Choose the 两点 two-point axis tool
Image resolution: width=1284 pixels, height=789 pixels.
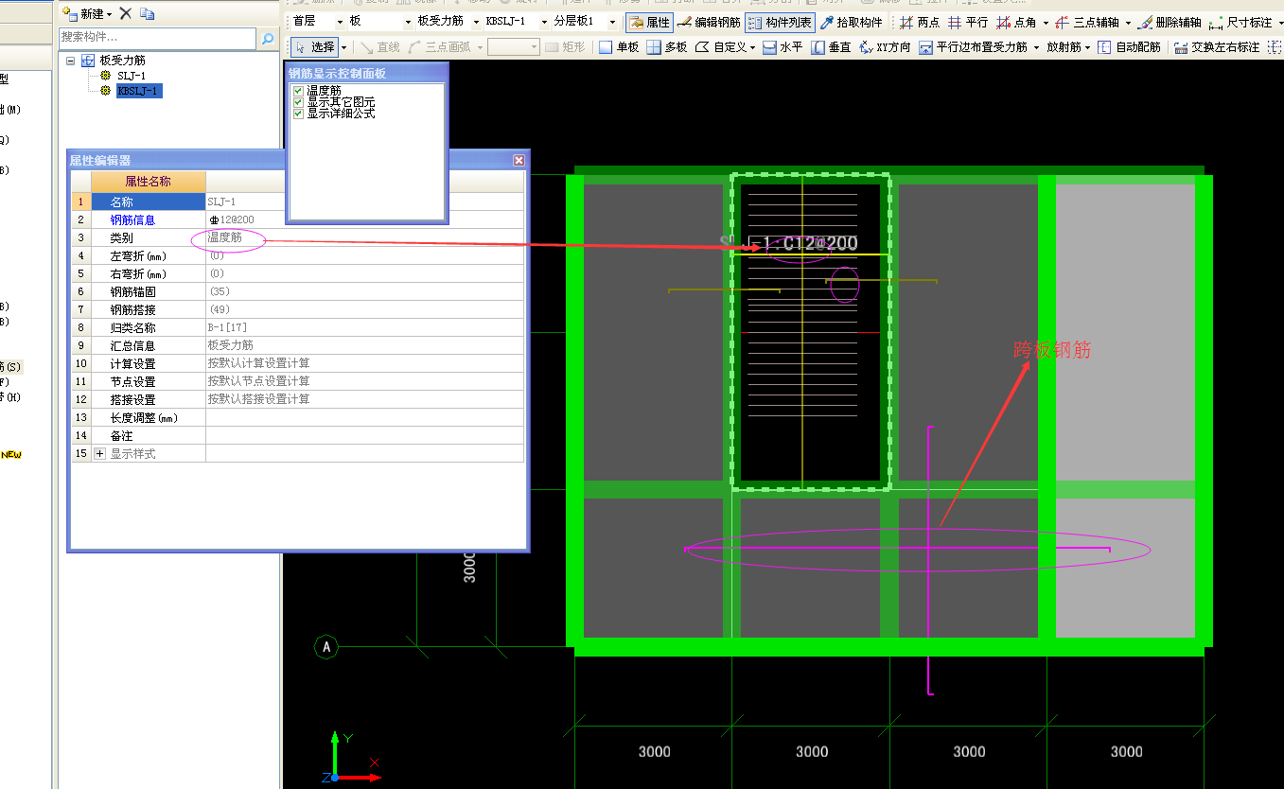coord(919,22)
